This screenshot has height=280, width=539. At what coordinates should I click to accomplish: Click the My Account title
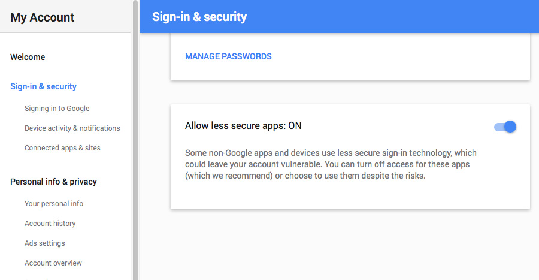43,17
